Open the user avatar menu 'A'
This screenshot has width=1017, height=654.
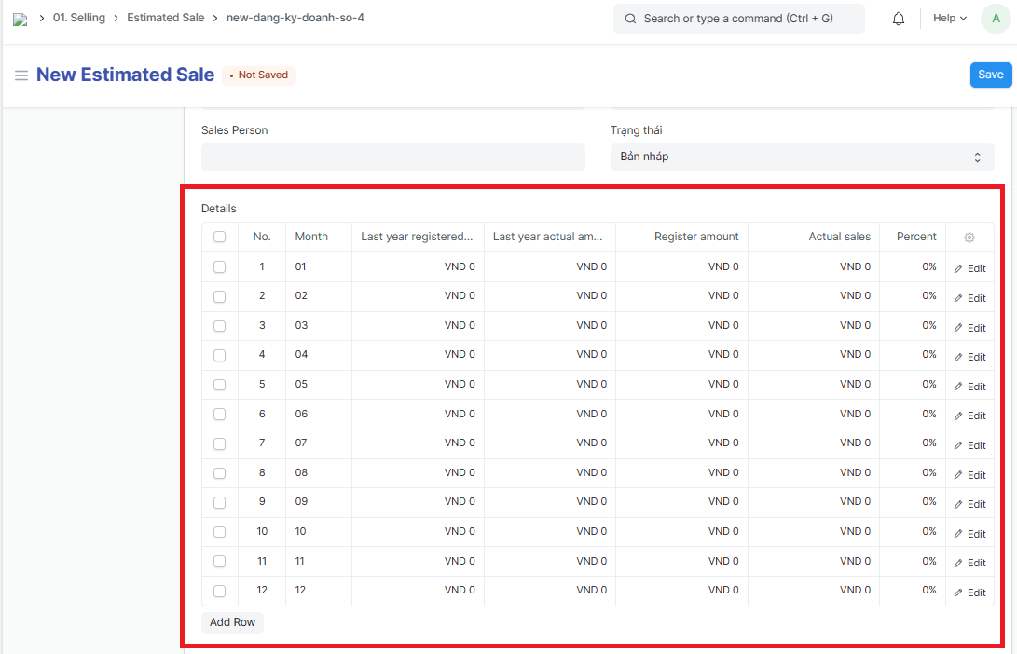click(x=994, y=19)
